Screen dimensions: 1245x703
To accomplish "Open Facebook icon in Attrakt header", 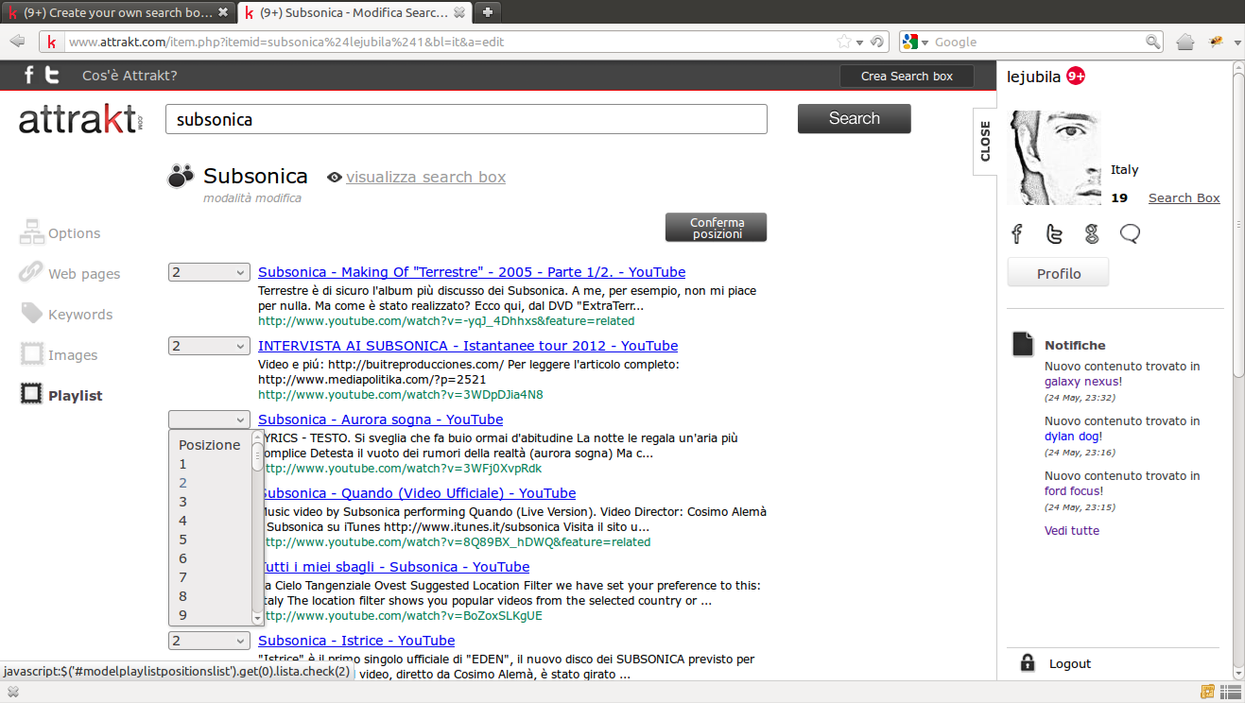I will pyautogui.click(x=29, y=76).
